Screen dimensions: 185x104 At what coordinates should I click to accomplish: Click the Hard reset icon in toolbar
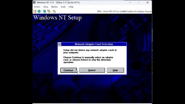click(x=39, y=11)
